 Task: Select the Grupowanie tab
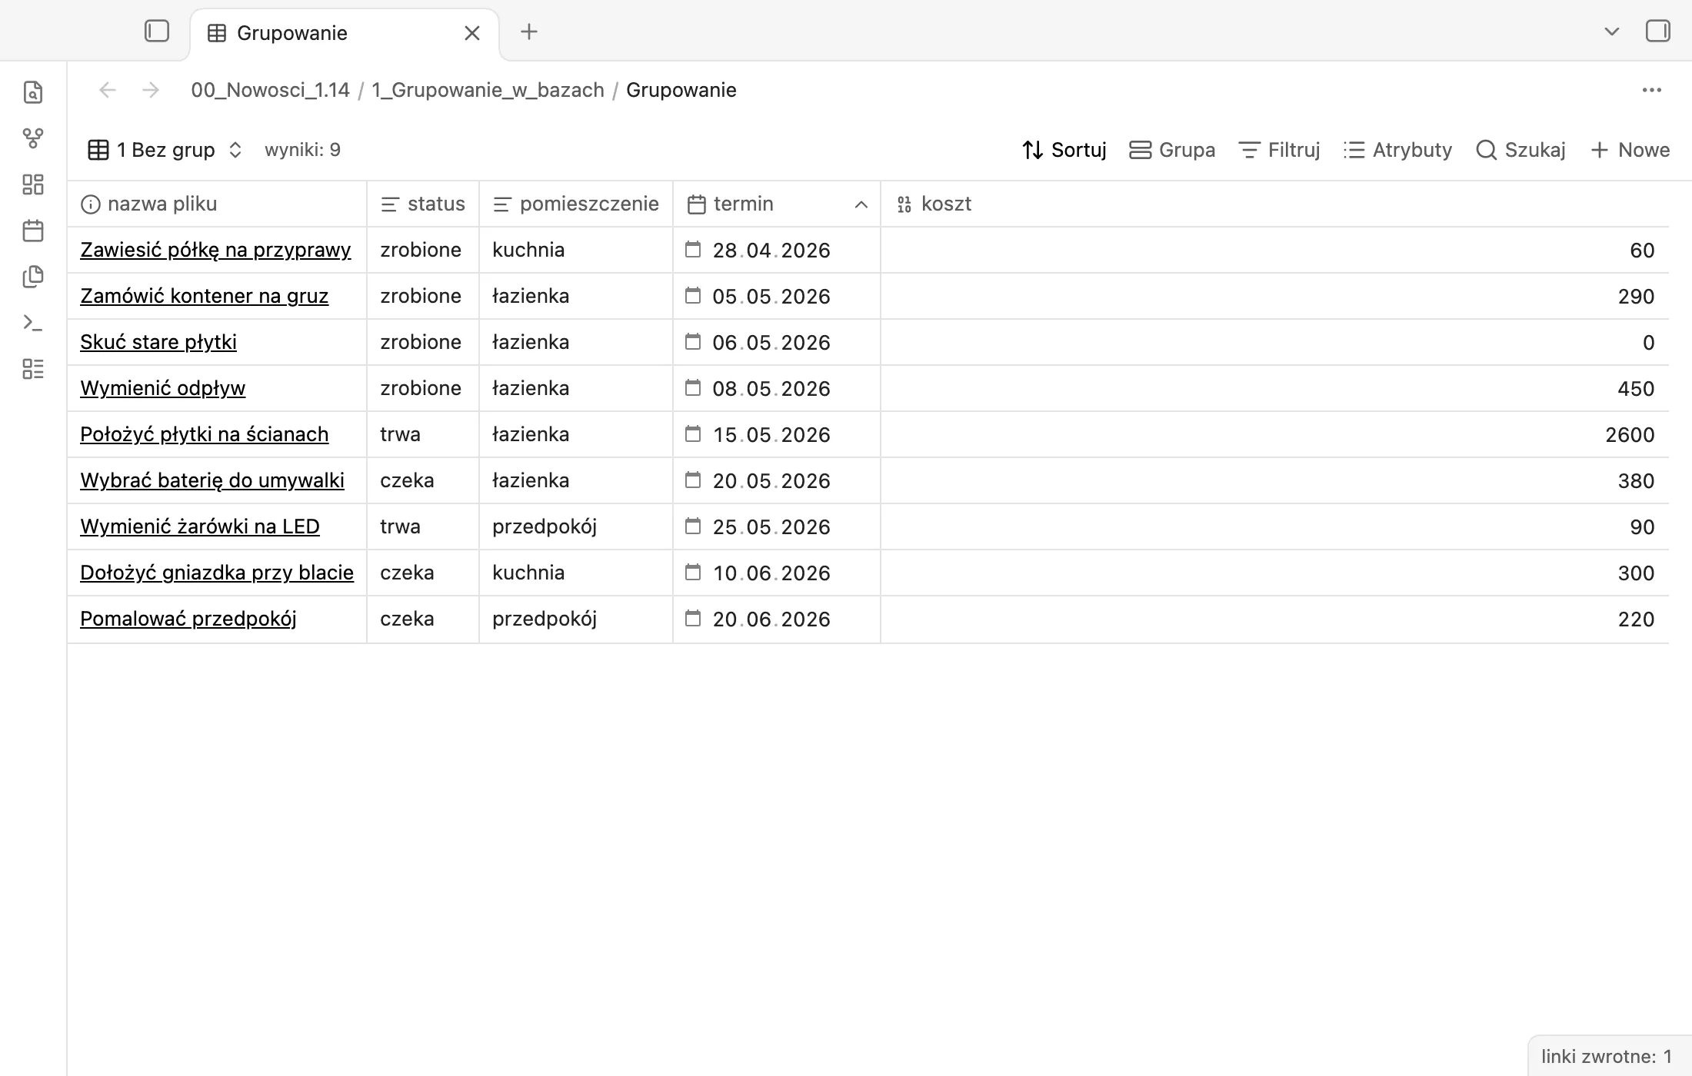pyautogui.click(x=345, y=33)
